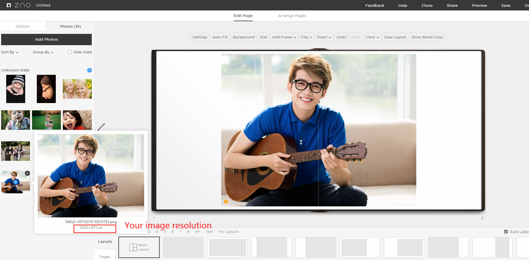Select the boy in plaid shirt thumbnail
529x260 pixels.
coord(16,120)
